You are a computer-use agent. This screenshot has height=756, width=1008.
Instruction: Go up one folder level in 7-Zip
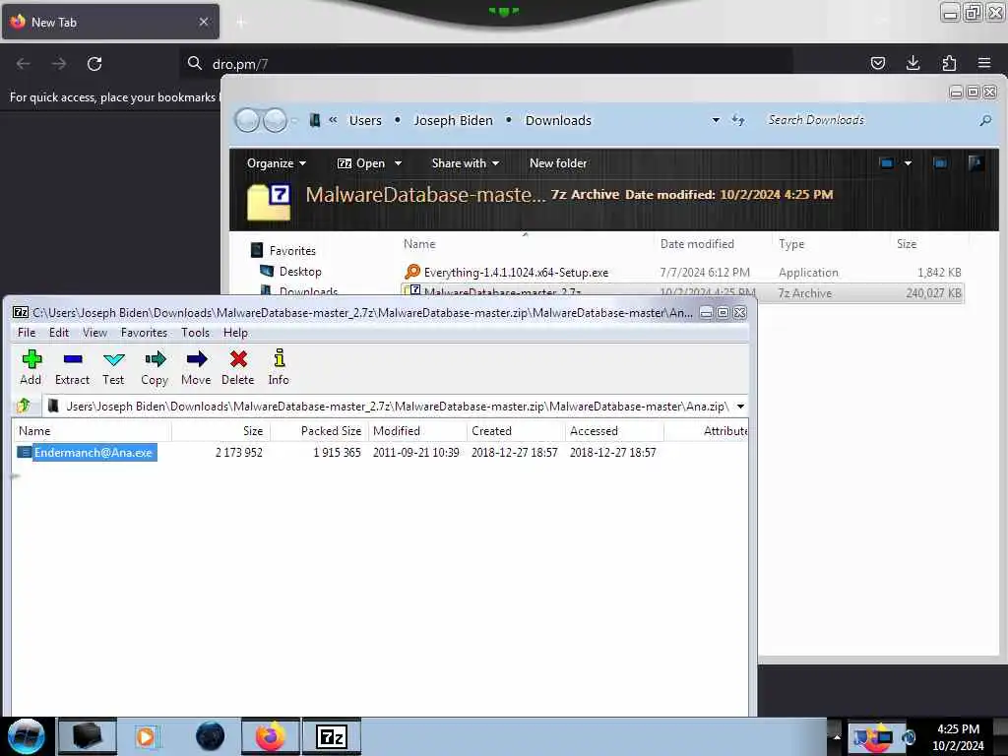click(x=24, y=406)
